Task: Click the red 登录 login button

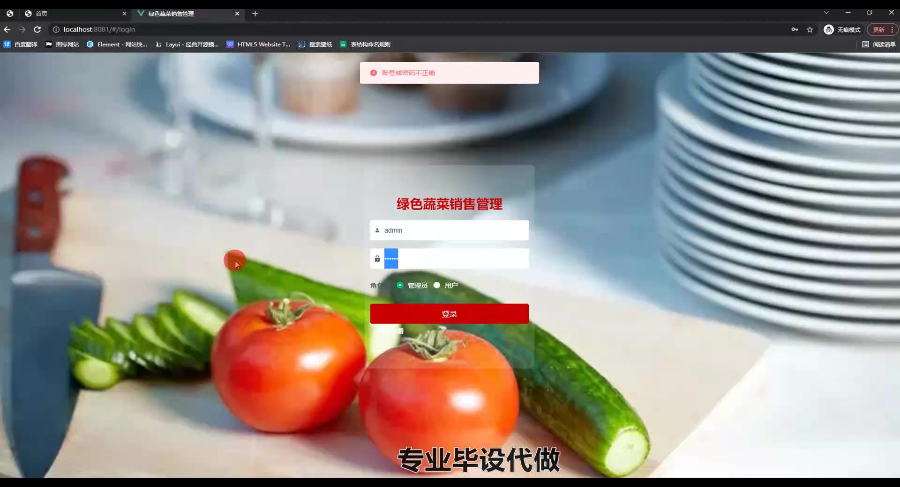Action: click(450, 314)
